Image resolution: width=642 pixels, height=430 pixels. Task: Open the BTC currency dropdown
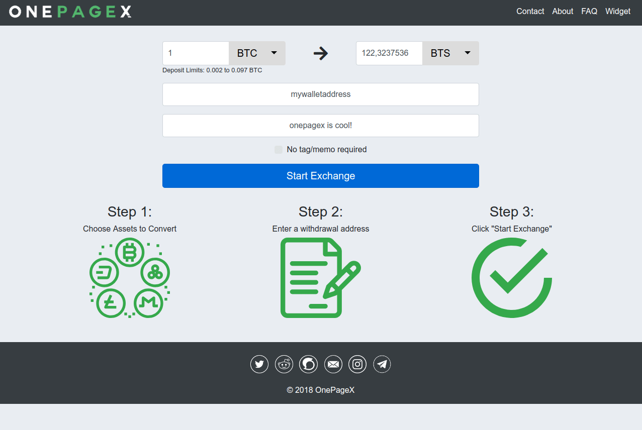point(257,53)
